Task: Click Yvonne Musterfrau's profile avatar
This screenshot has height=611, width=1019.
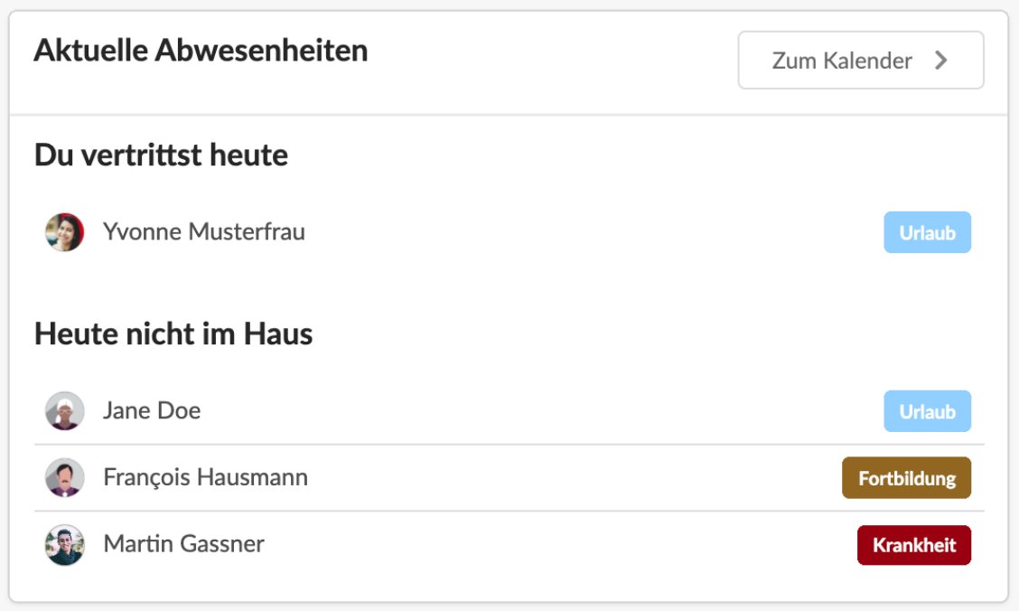Action: click(x=64, y=232)
